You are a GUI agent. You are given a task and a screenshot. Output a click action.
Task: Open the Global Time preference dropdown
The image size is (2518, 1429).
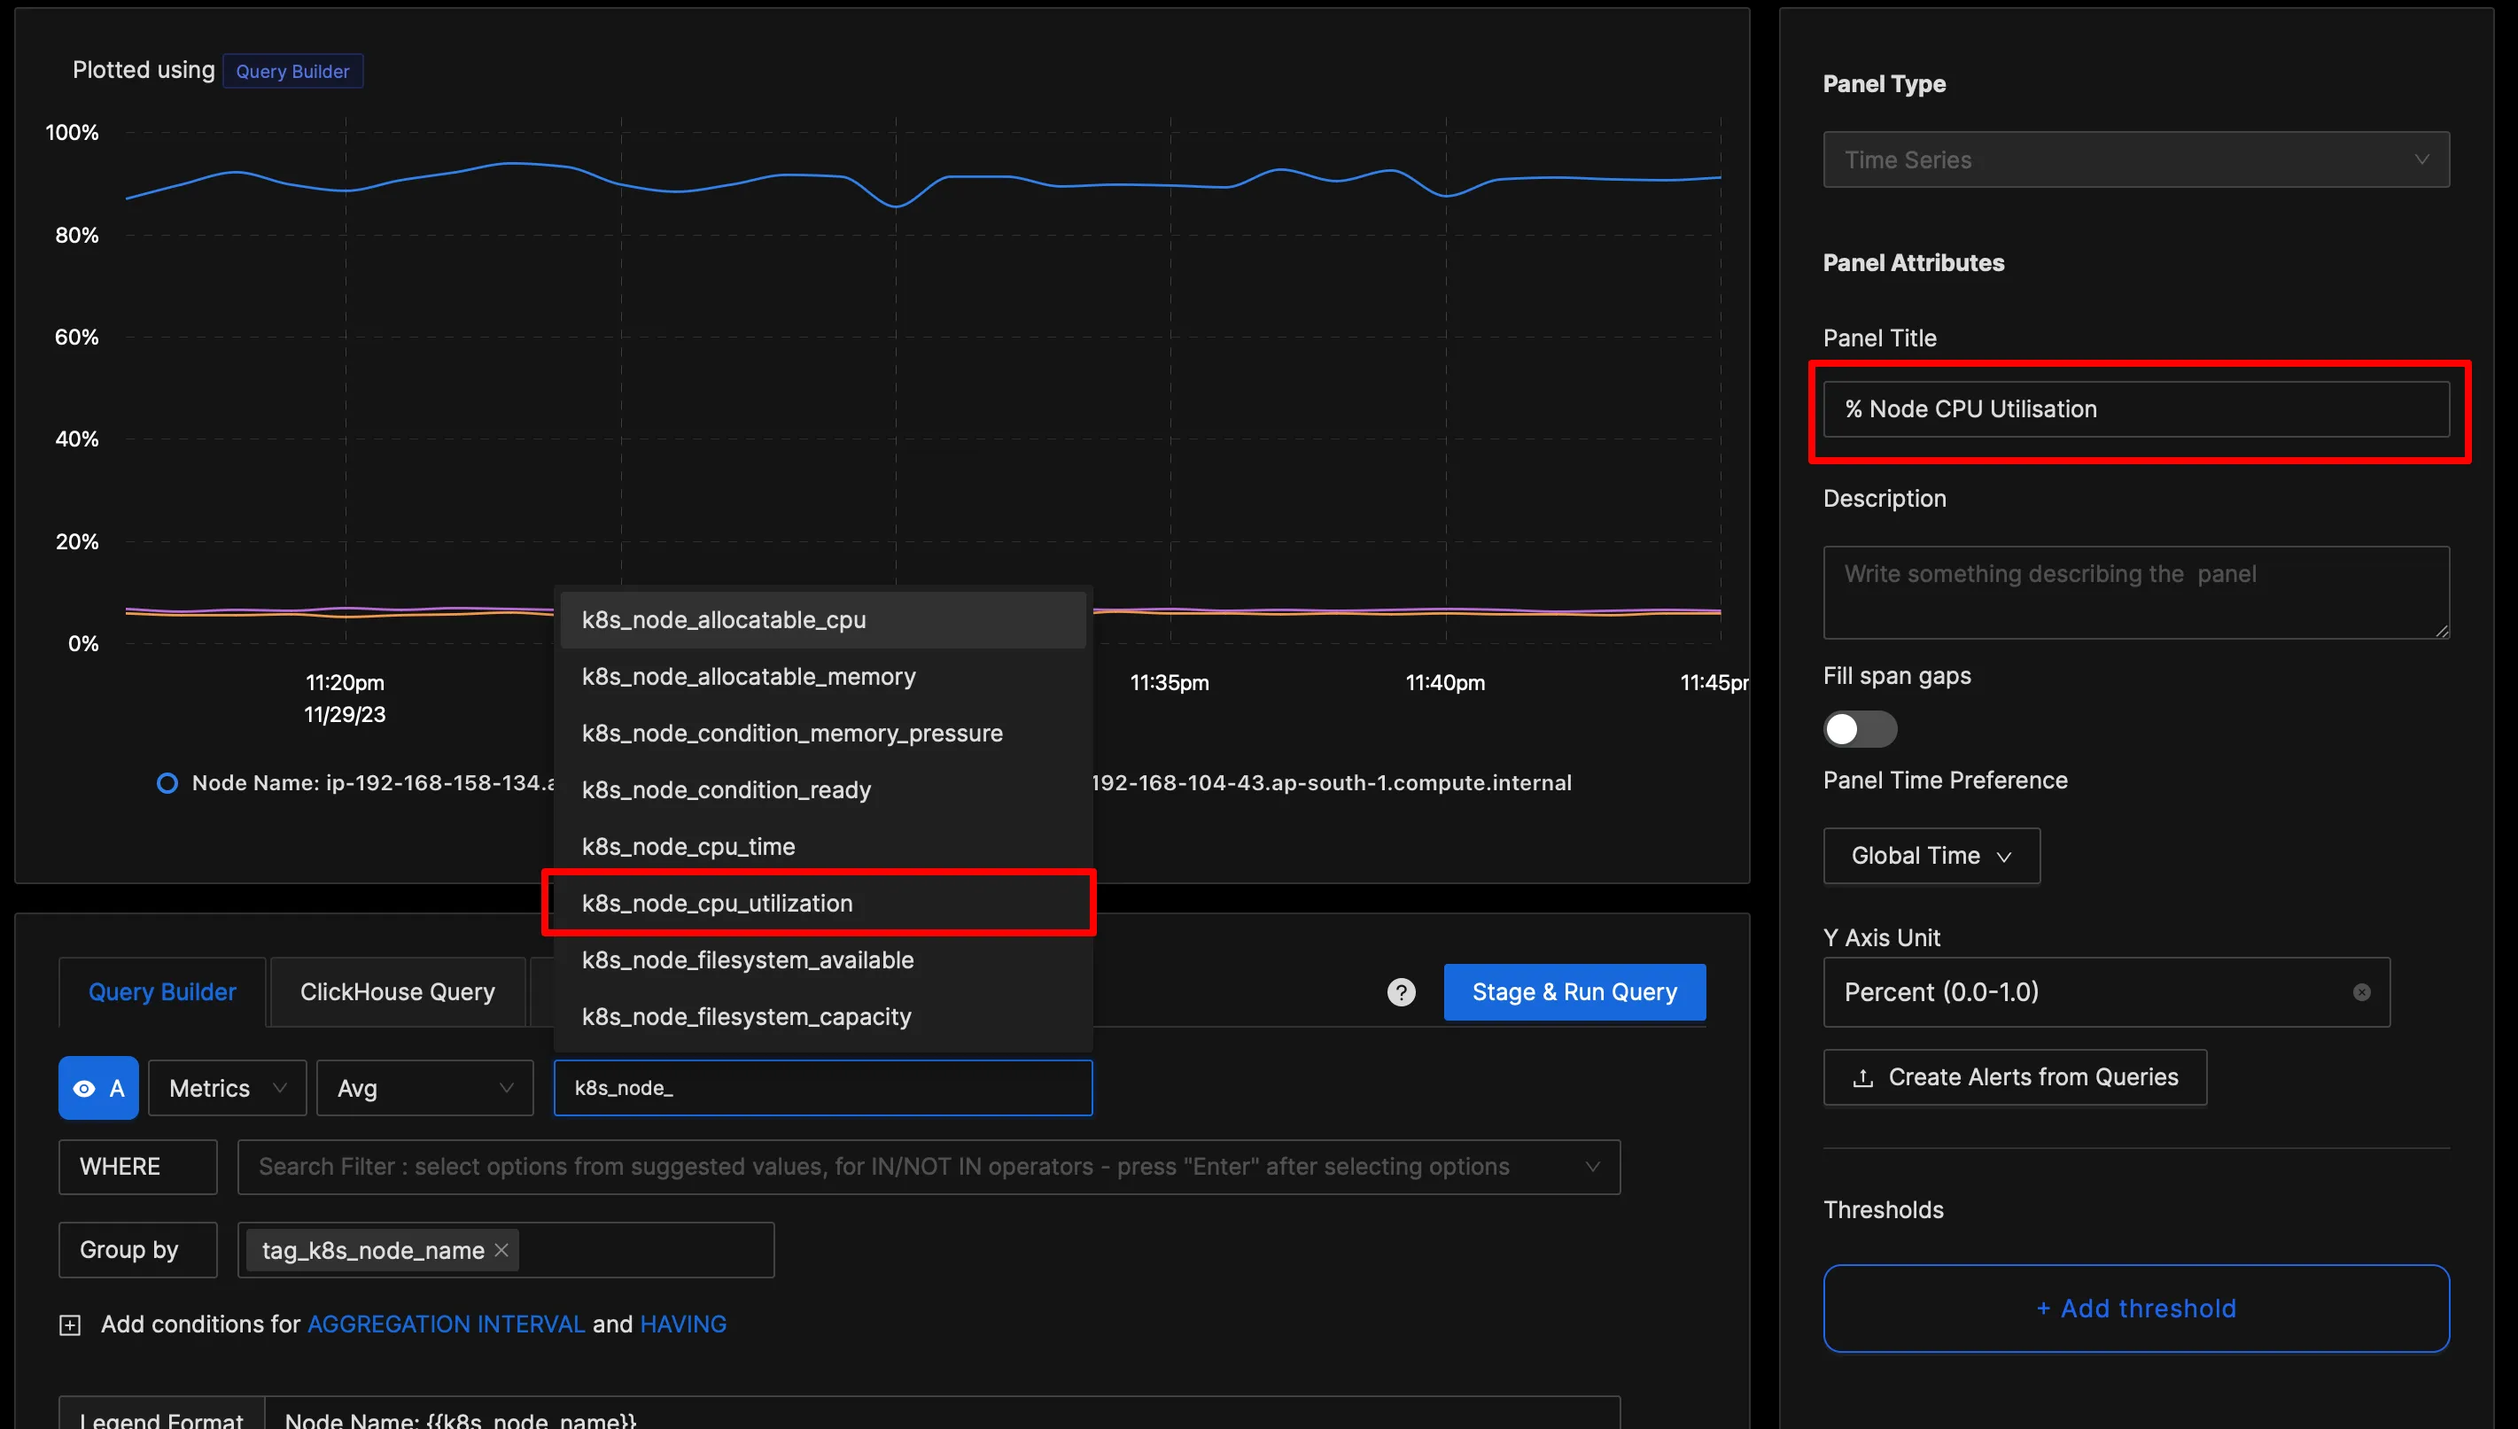(x=1931, y=856)
